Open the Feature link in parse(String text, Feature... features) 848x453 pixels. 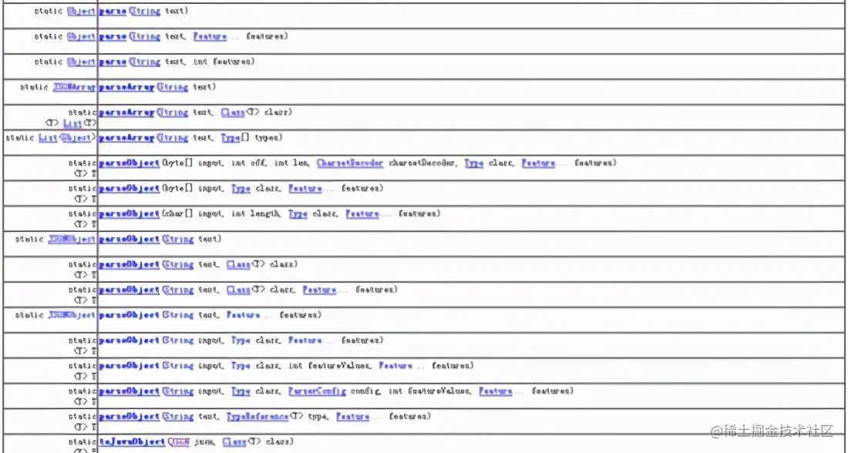pos(210,37)
